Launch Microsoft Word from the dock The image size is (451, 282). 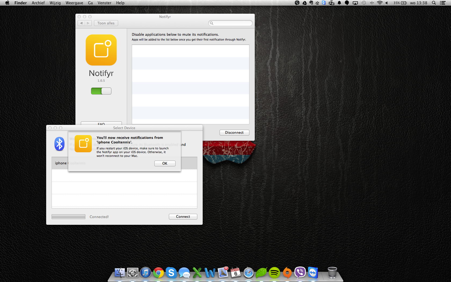pos(210,273)
